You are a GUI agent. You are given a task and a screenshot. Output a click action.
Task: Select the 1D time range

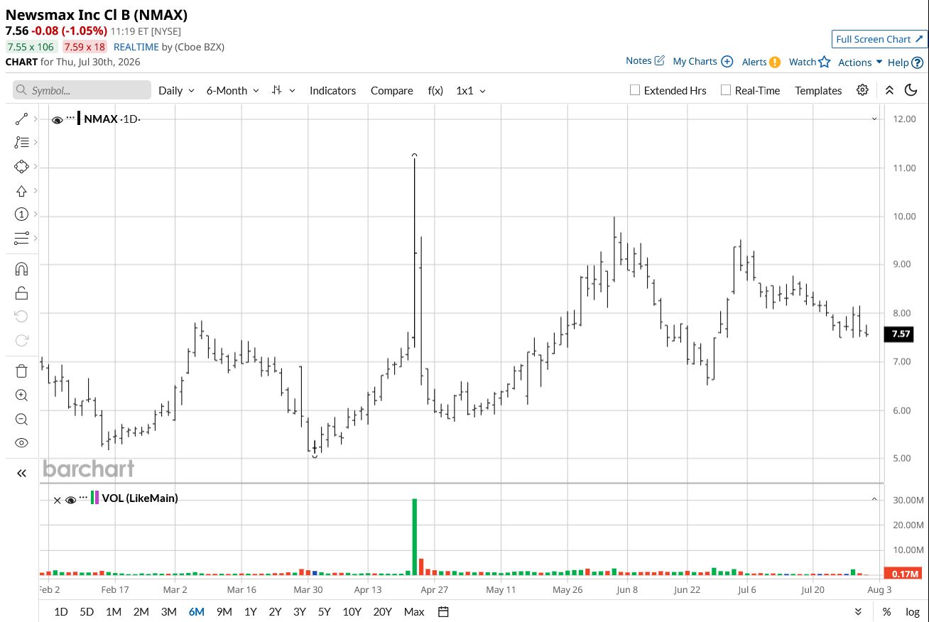tap(61, 611)
